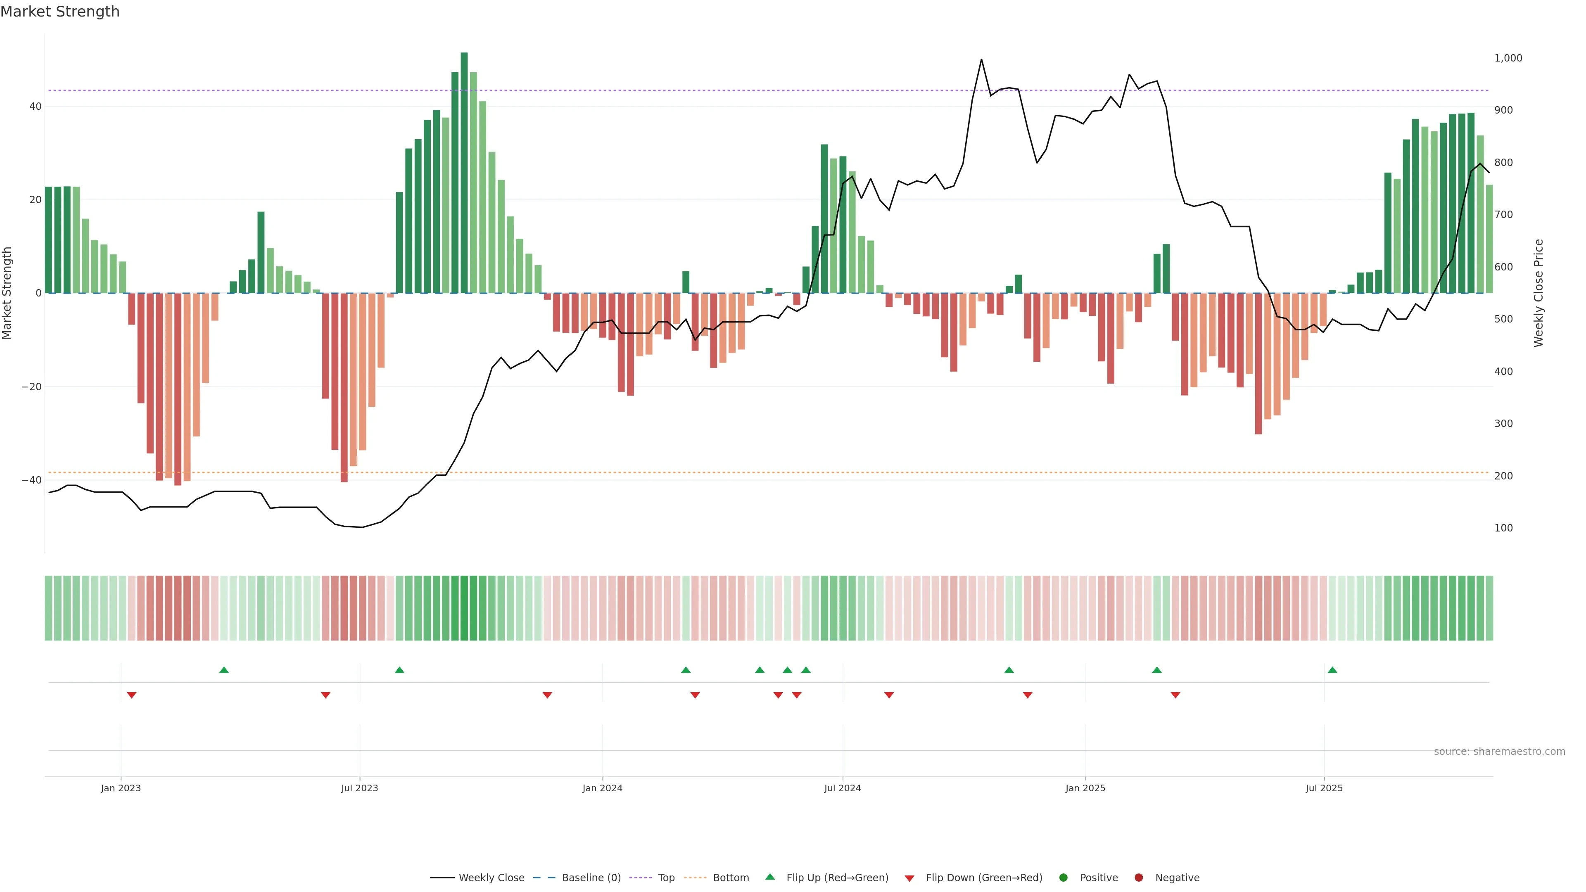Click the first red flip-down triangle near Jan 2023
The image size is (1586, 892).
131,695
